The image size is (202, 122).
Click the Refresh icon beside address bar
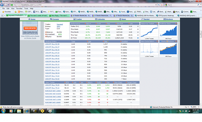159,5
